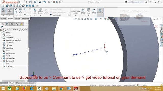
Task: Open the Line tool dropdown arrow
Action: coord(18,9)
